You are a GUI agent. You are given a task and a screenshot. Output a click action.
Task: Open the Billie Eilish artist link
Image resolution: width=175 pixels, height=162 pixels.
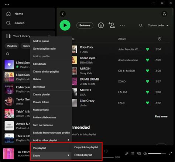pyautogui.click(x=86, y=63)
